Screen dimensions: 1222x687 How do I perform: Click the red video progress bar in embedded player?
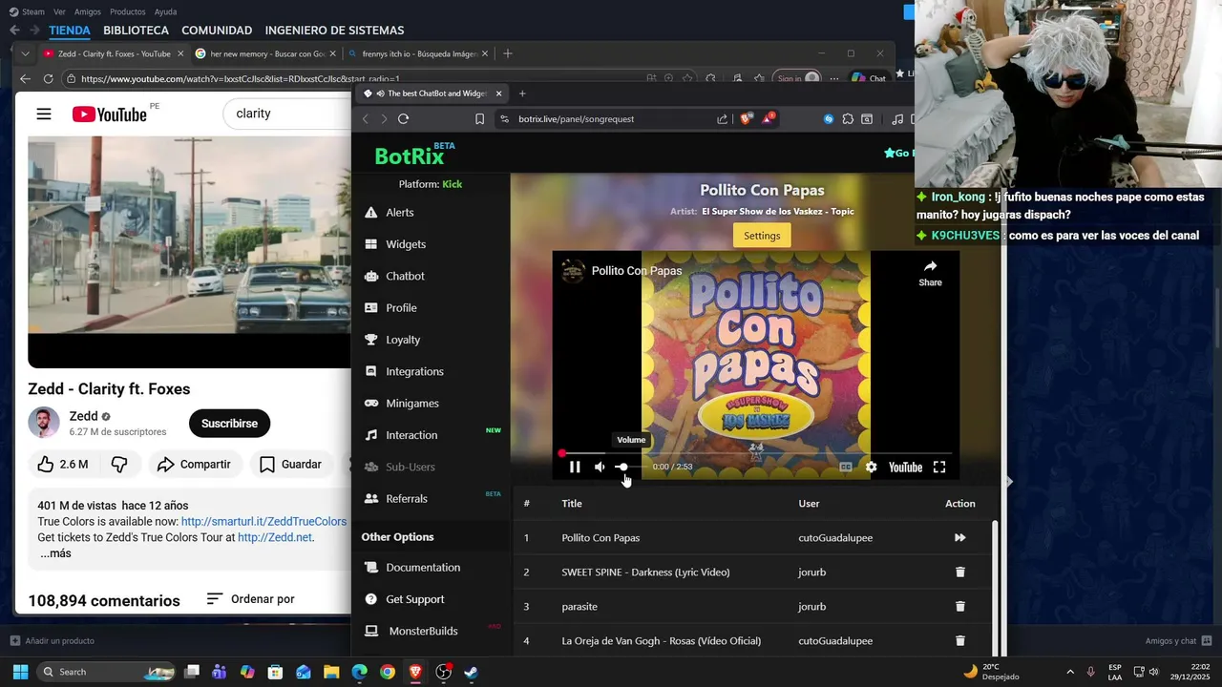(756, 453)
